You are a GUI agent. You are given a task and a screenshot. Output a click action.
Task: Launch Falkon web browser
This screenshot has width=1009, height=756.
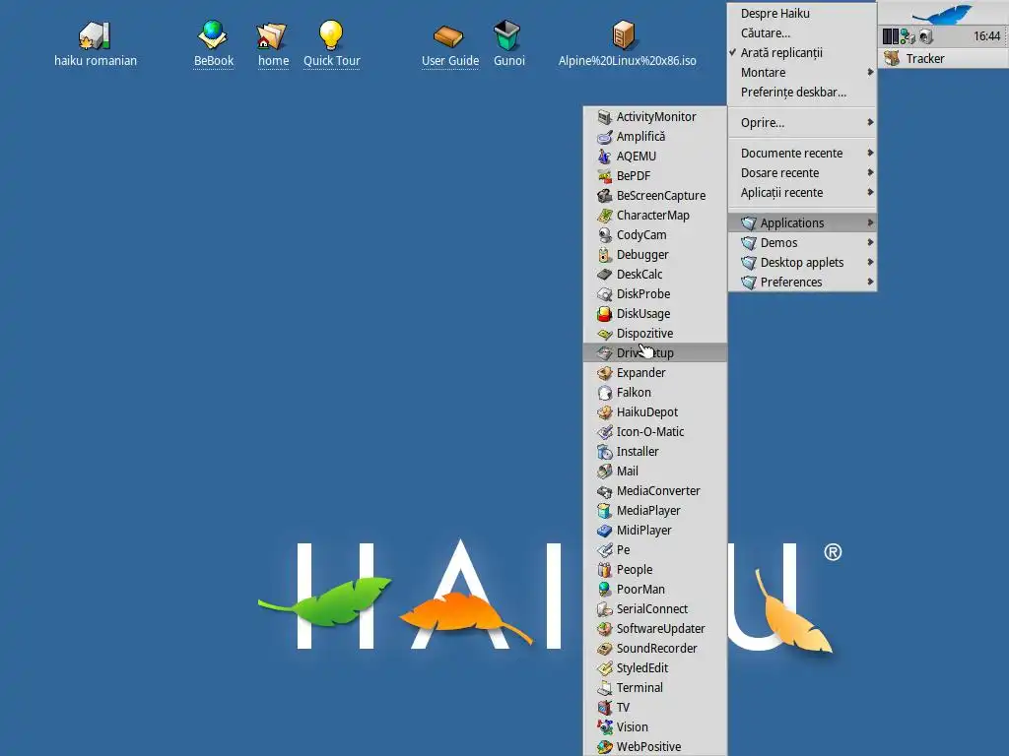[655, 392]
